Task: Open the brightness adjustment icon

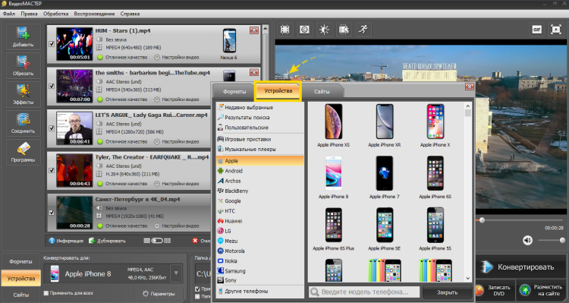Action: click(x=324, y=30)
